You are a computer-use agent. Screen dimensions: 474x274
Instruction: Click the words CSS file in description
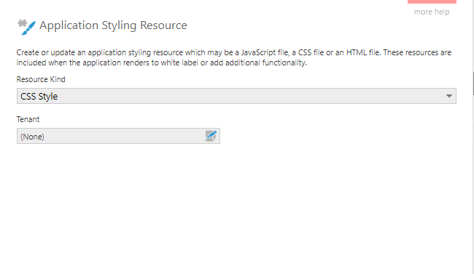coord(311,52)
